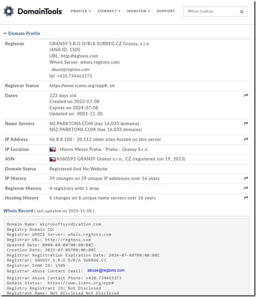Click the AS60592 GRANSY ASN text

121,159
